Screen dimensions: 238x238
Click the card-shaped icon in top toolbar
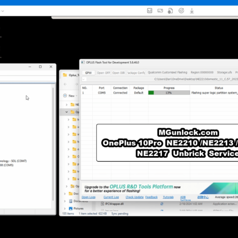(x=160, y=11)
